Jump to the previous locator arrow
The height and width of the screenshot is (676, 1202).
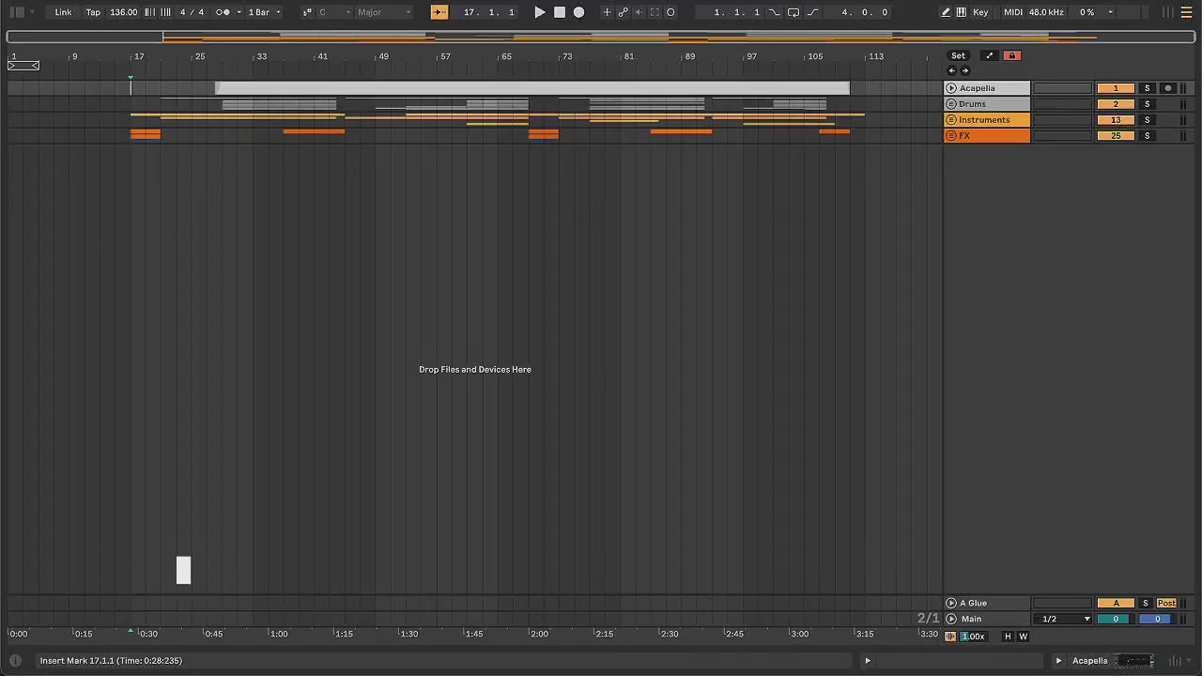(951, 70)
